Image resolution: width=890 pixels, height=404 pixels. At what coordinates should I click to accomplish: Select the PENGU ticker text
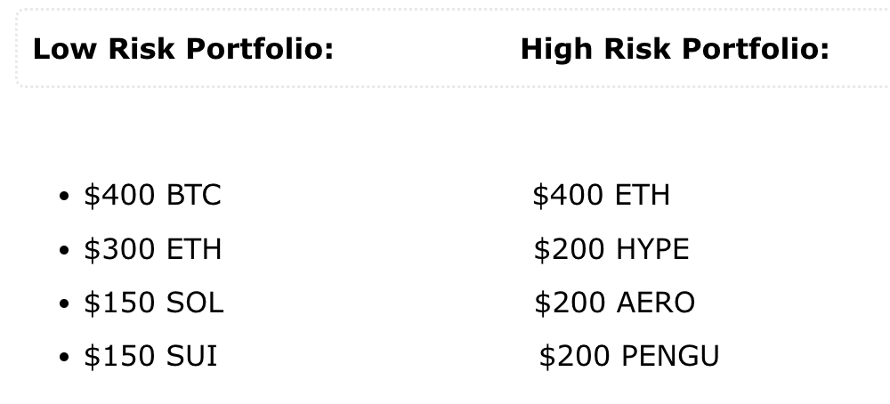pos(670,356)
